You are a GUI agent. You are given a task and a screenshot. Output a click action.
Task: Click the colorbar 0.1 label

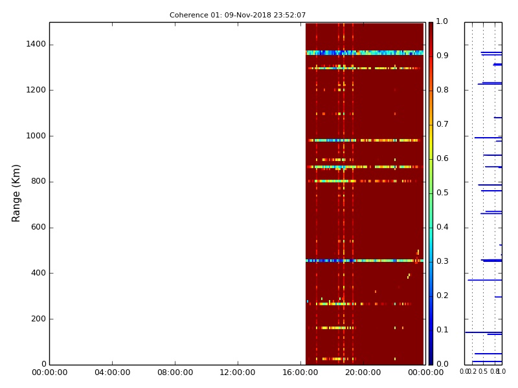click(x=442, y=330)
